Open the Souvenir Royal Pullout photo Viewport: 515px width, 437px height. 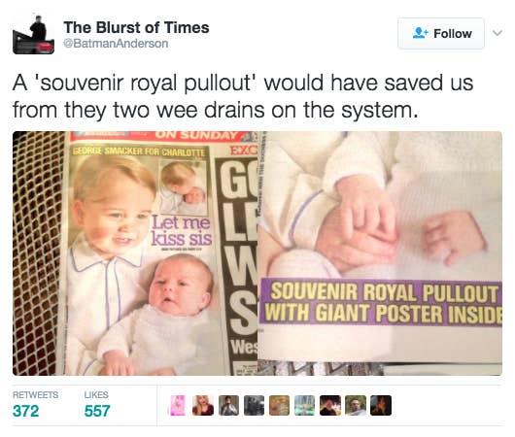(380, 253)
